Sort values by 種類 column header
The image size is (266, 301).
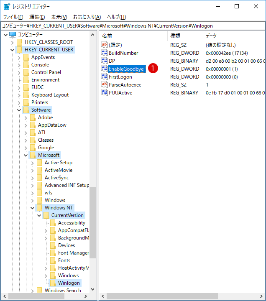(x=185, y=36)
